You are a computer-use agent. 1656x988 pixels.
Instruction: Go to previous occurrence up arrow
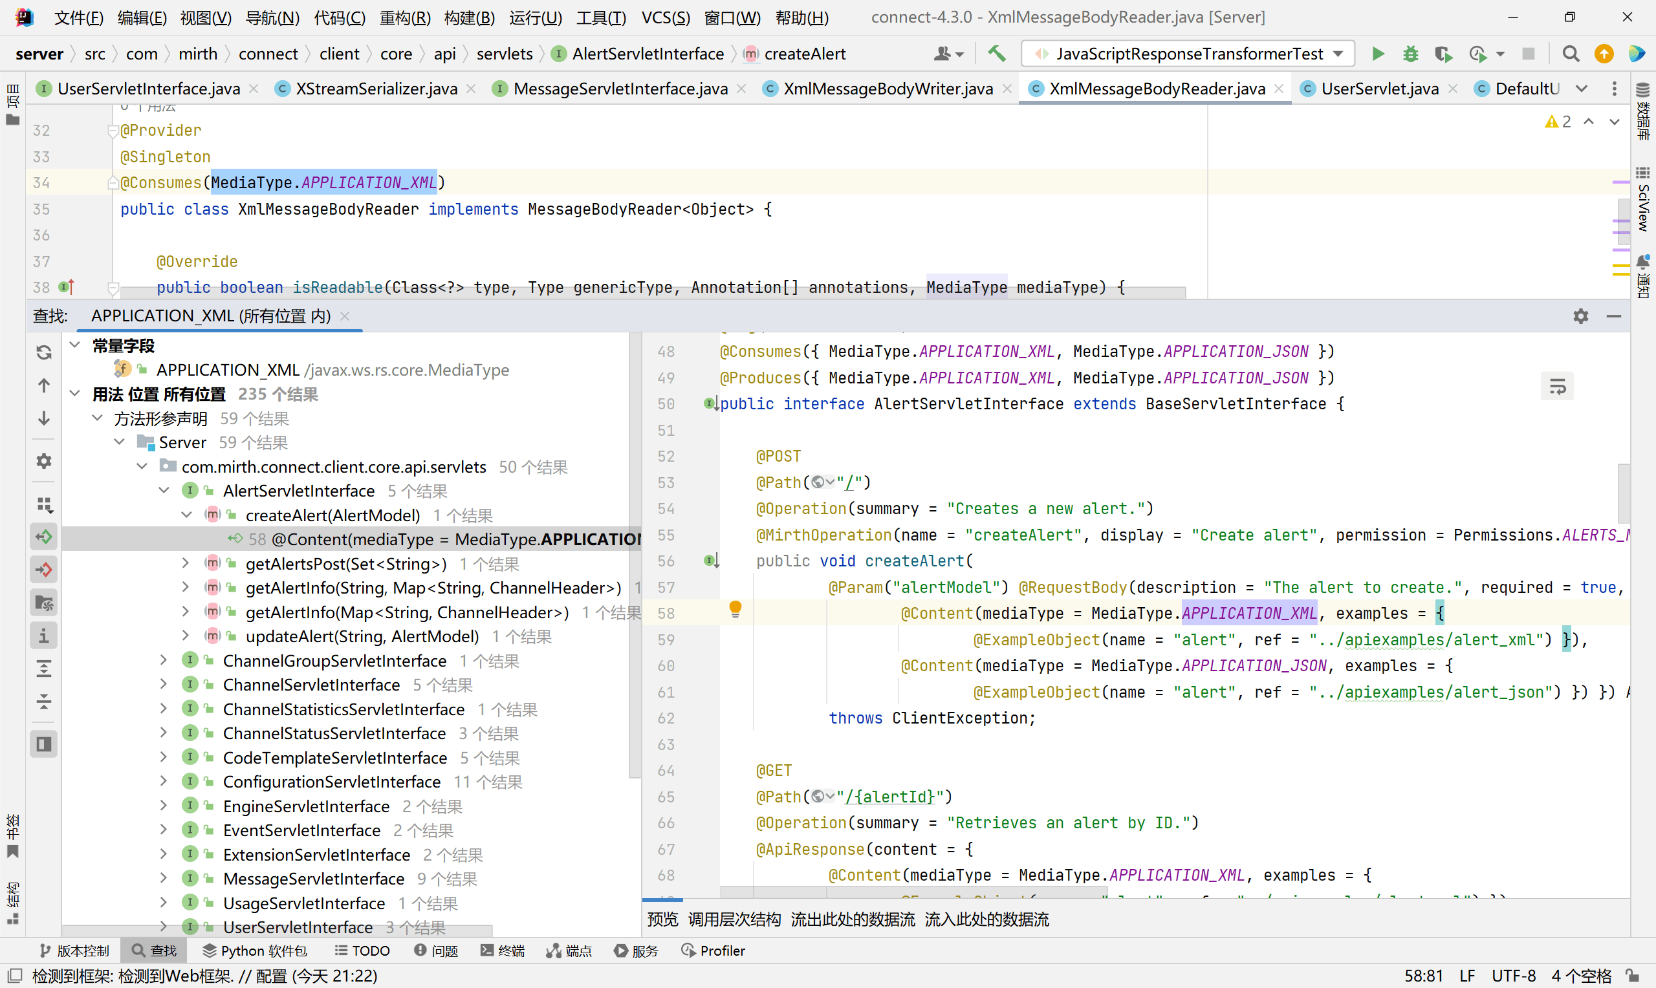click(44, 385)
